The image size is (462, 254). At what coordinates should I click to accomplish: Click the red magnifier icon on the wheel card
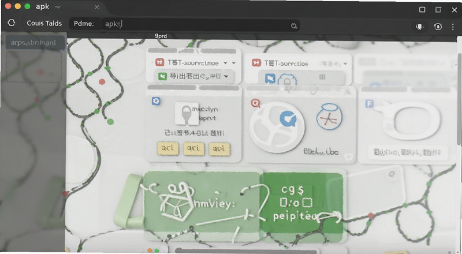tap(255, 103)
